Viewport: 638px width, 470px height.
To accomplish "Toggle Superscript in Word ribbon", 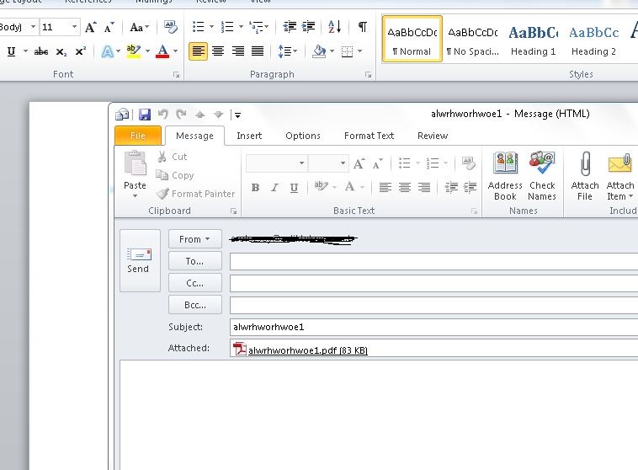I will tap(81, 51).
